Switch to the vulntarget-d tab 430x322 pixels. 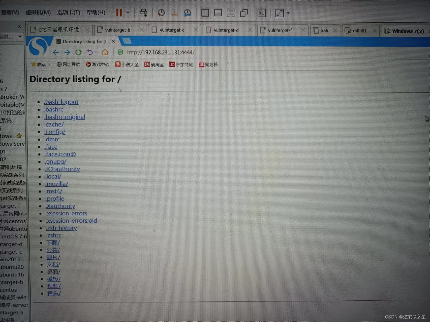click(226, 30)
